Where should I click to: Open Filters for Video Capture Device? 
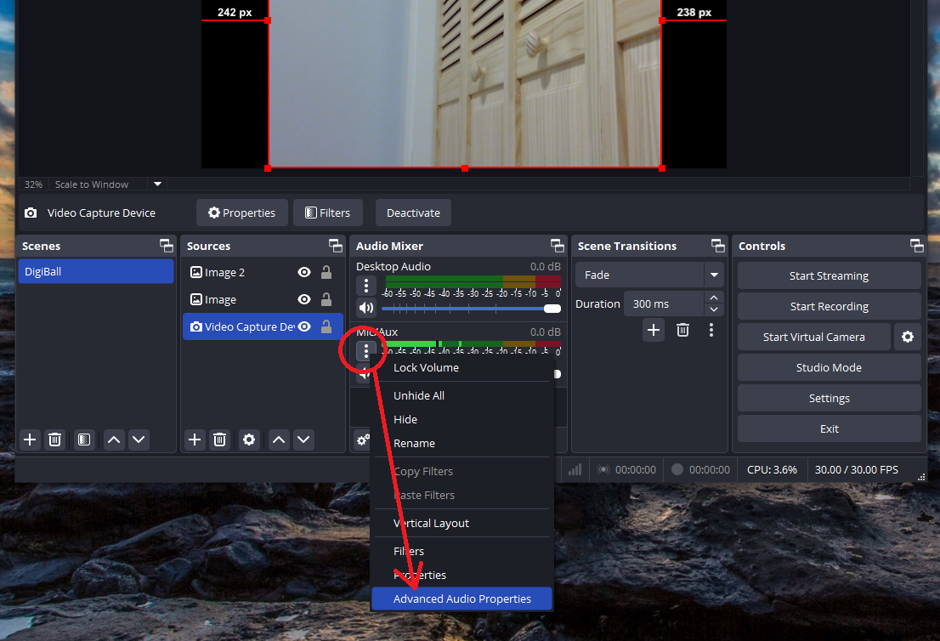click(327, 213)
